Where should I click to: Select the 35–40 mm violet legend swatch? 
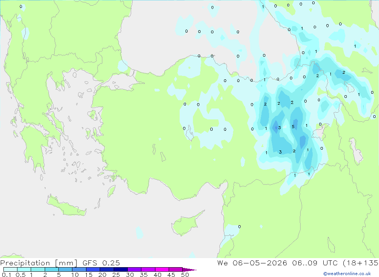(x=148, y=269)
